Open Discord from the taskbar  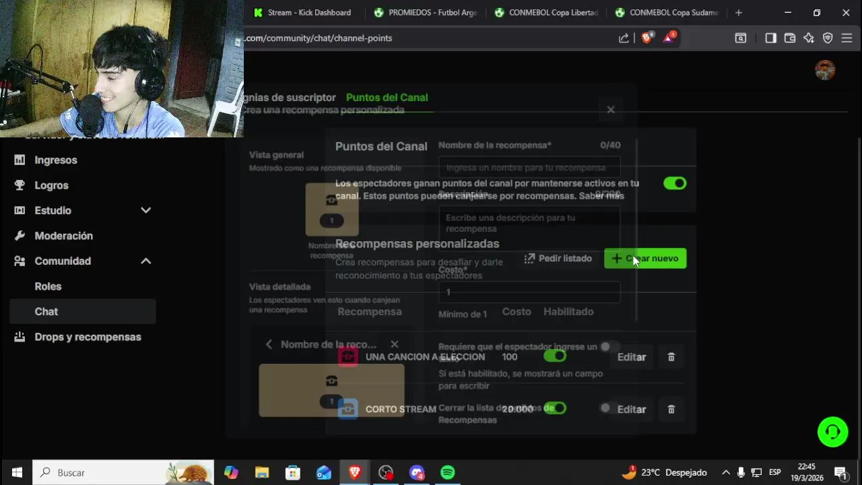417,473
